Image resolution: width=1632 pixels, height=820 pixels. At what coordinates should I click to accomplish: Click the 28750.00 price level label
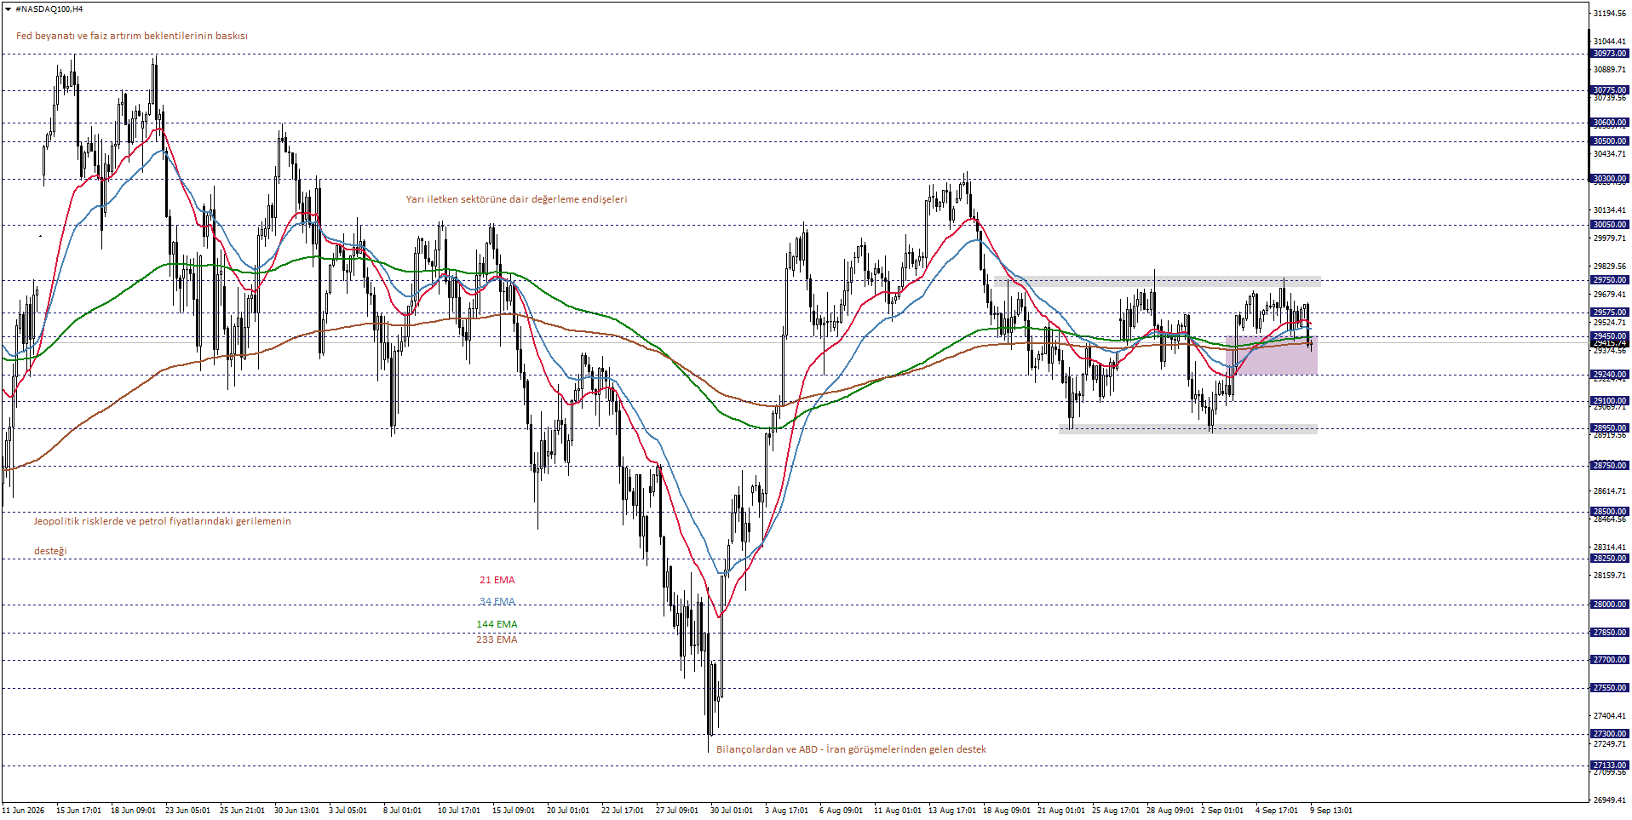[x=1610, y=466]
